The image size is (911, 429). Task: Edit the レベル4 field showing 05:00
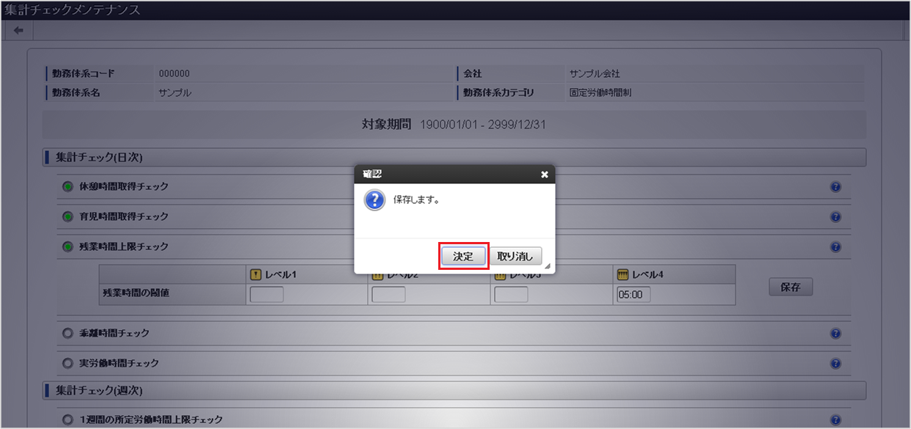pyautogui.click(x=634, y=295)
